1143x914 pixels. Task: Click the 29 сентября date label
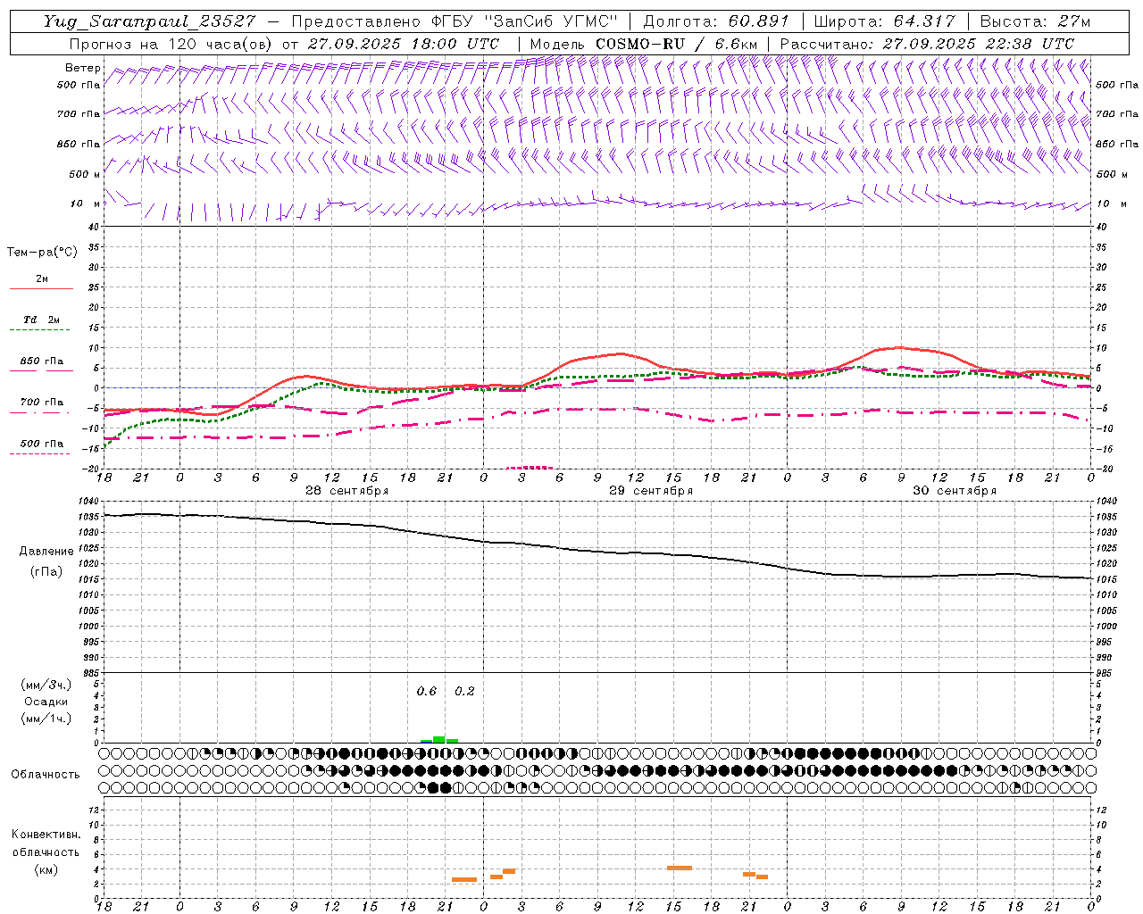click(650, 491)
